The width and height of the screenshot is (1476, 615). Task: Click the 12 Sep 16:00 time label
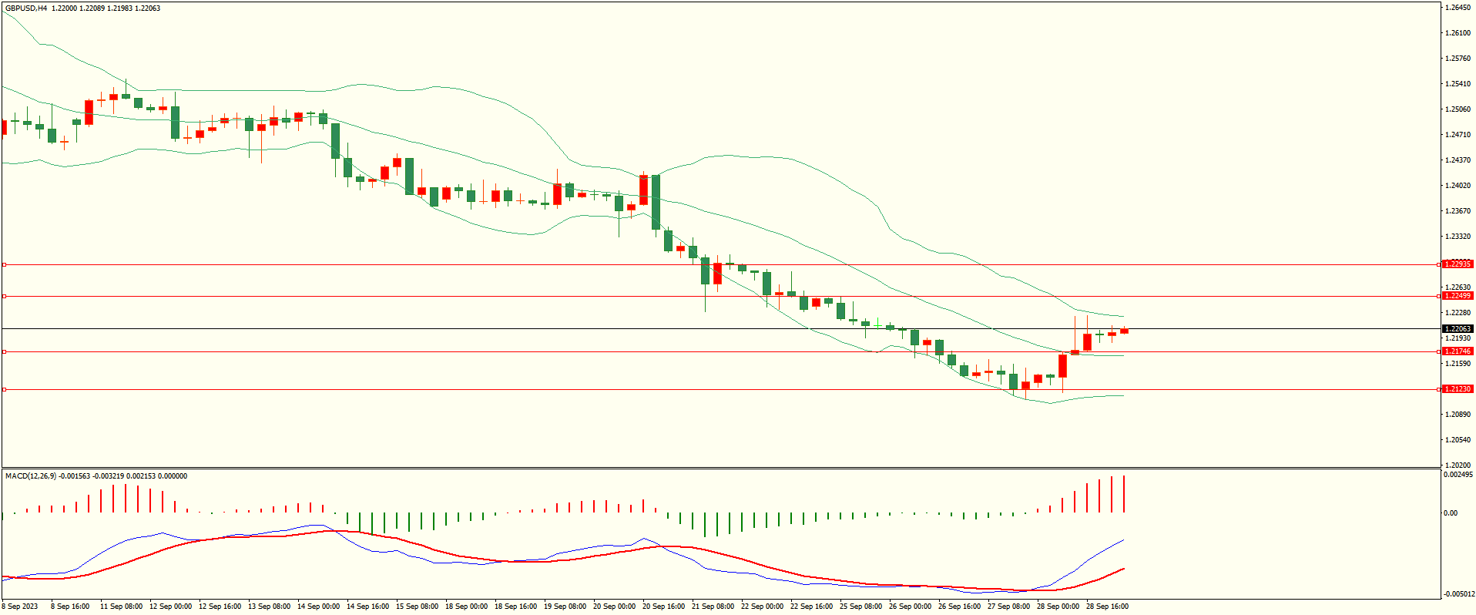coord(220,607)
